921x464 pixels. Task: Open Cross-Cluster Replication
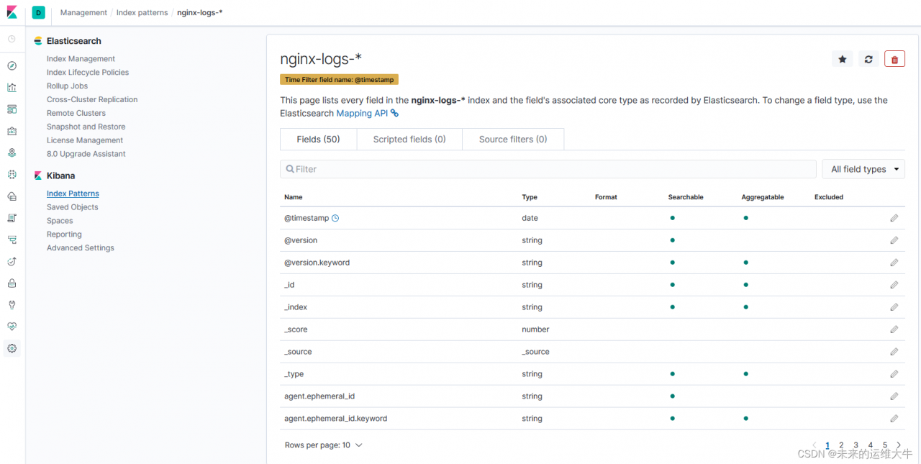[92, 100]
